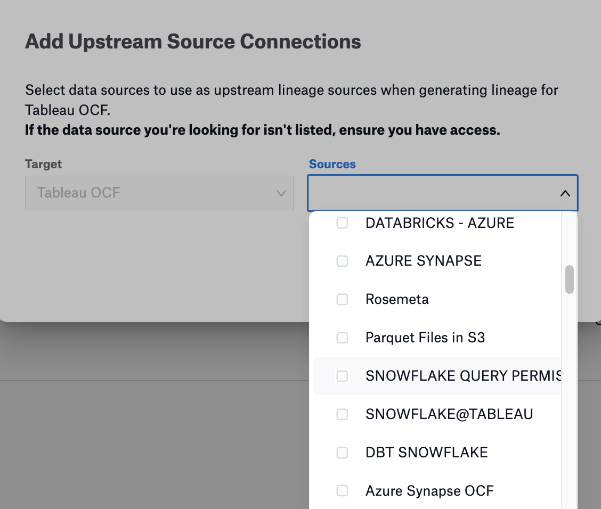The image size is (601, 509).
Task: Enable the SNOWFLAKE QUERY PERMIS checkbox
Action: coord(342,376)
